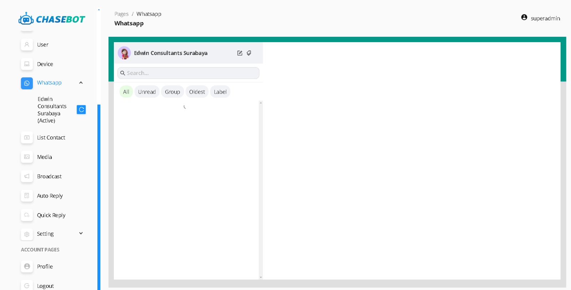Click the blue refresh icon beside Edwin Consultants
This screenshot has width=571, height=290.
pyautogui.click(x=81, y=110)
